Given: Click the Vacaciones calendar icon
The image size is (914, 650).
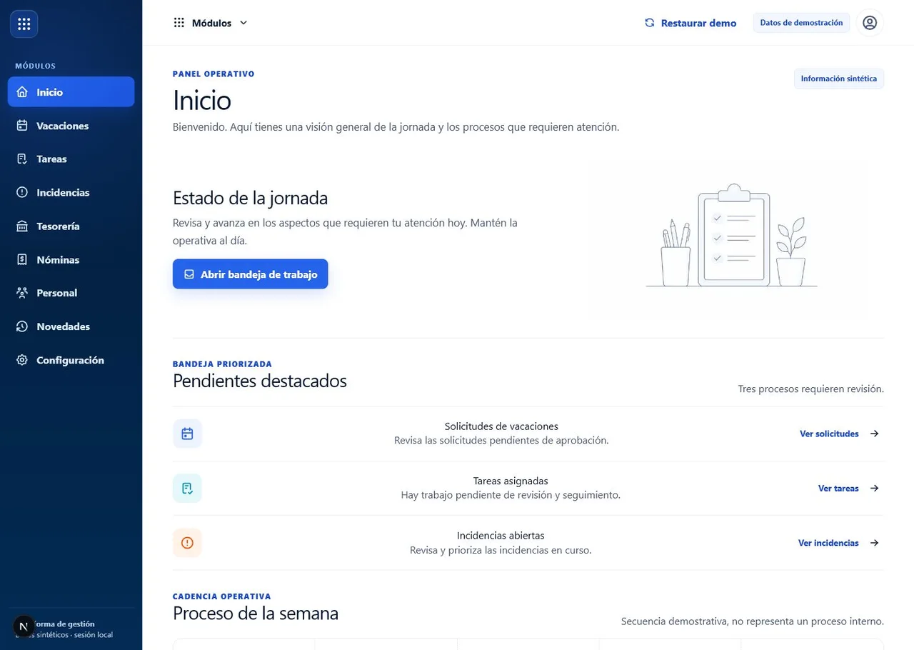Looking at the screenshot, I should tap(22, 126).
